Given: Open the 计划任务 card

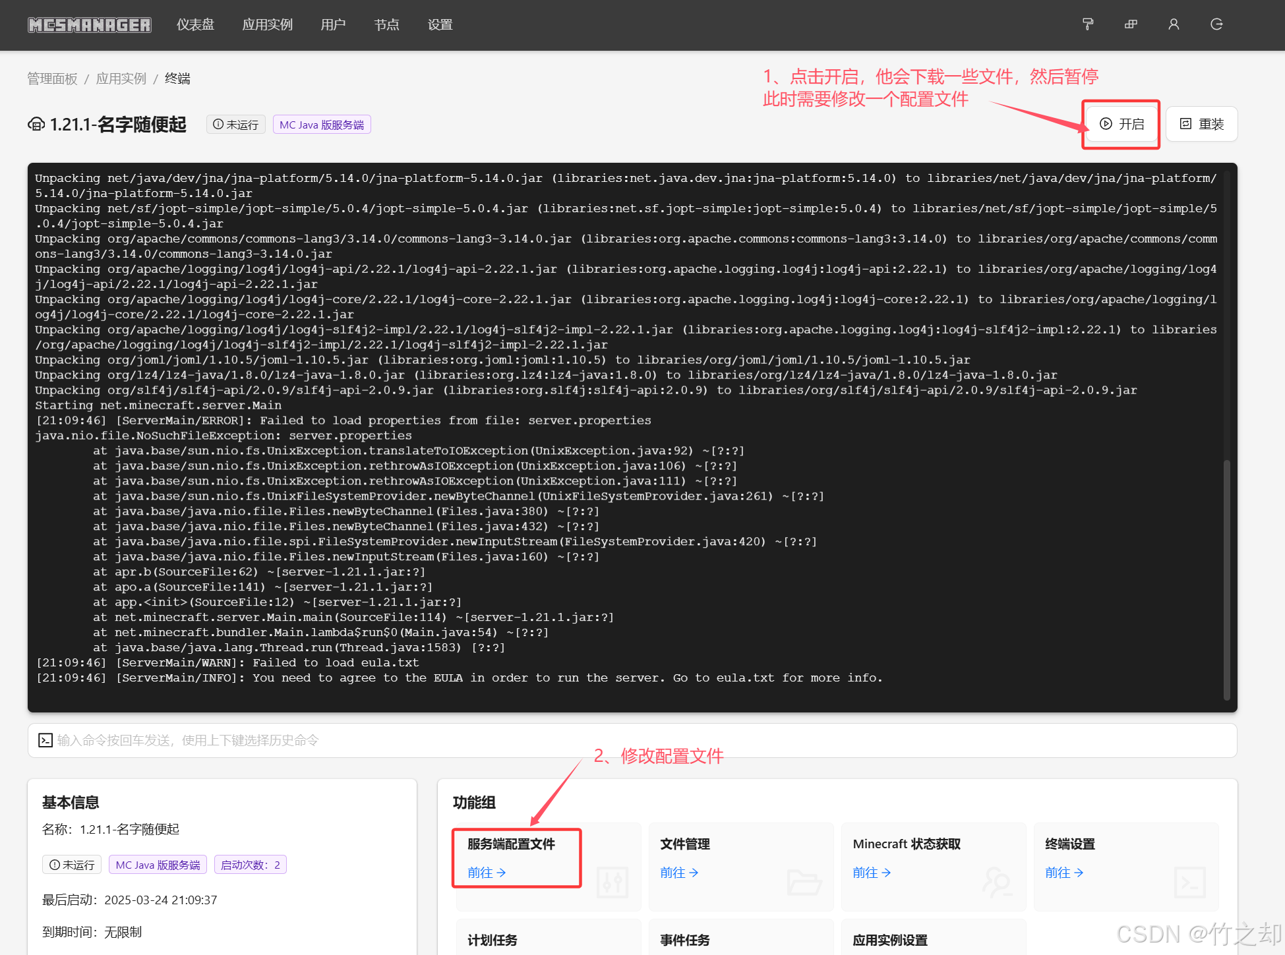Looking at the screenshot, I should [548, 937].
